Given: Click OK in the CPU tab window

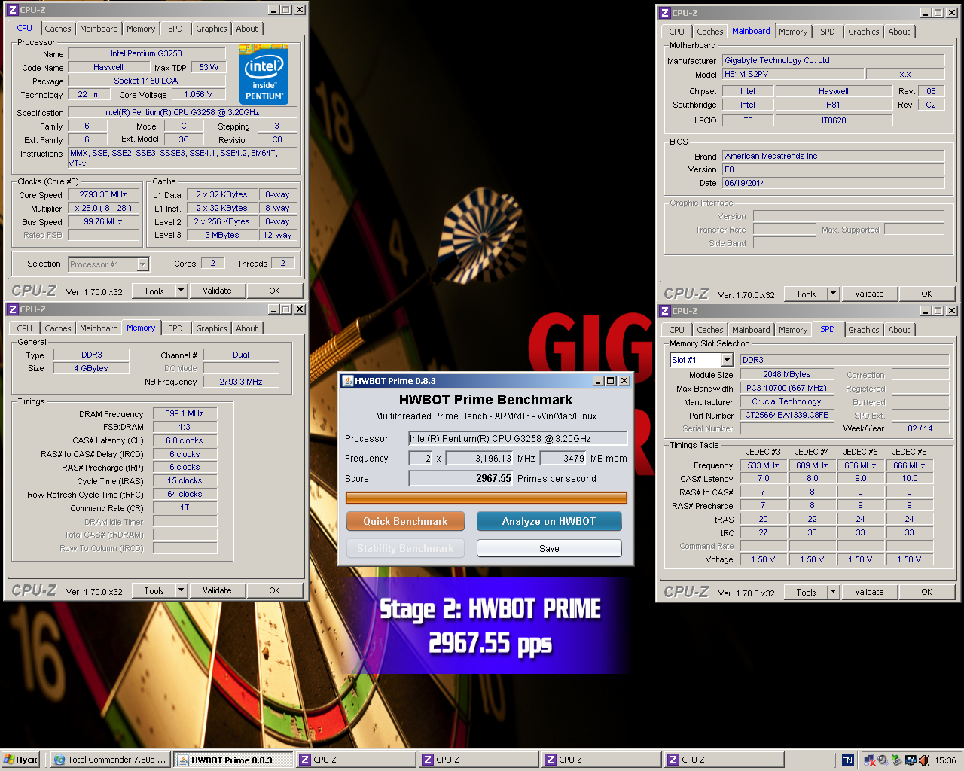Looking at the screenshot, I should pos(274,291).
